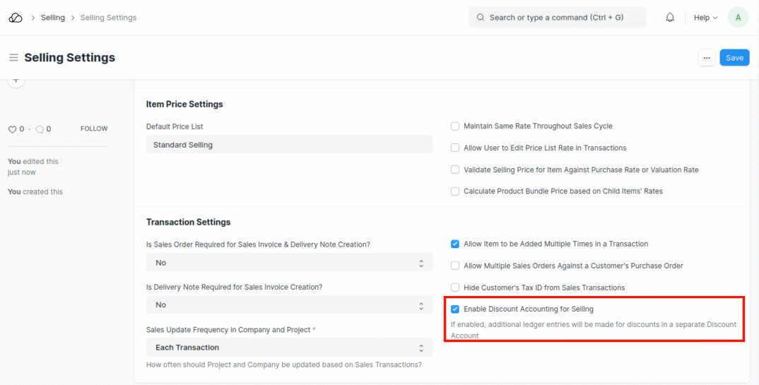Open the Help menu
Viewport: 759px width, 385px height.
click(x=705, y=18)
